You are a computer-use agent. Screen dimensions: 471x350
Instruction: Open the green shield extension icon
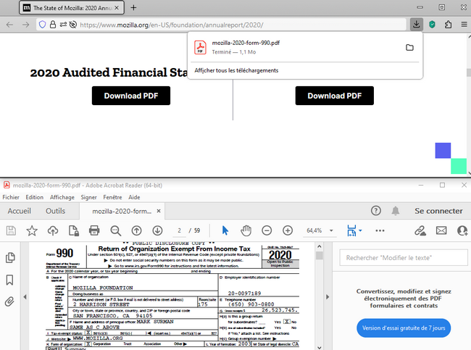pos(432,25)
